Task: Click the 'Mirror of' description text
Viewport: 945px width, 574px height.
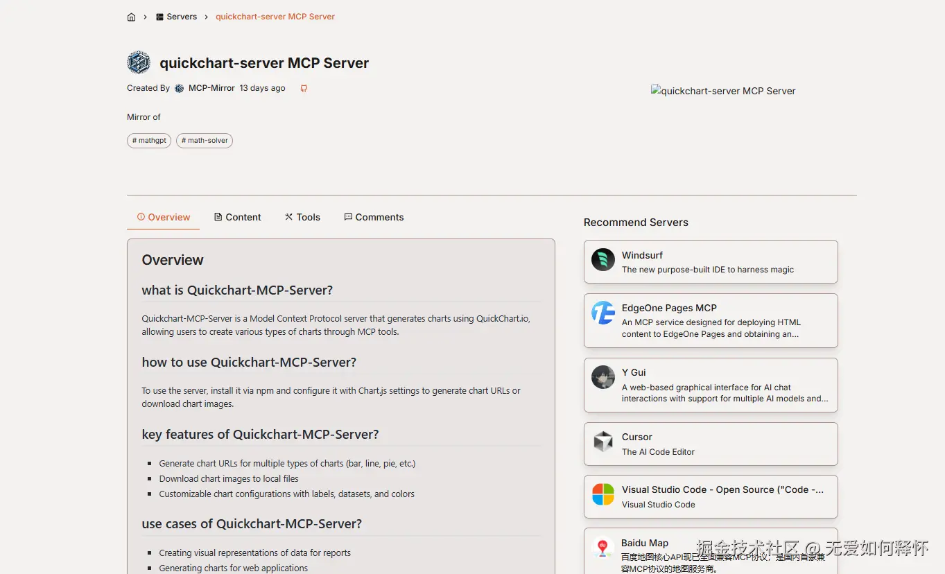Action: click(x=144, y=117)
